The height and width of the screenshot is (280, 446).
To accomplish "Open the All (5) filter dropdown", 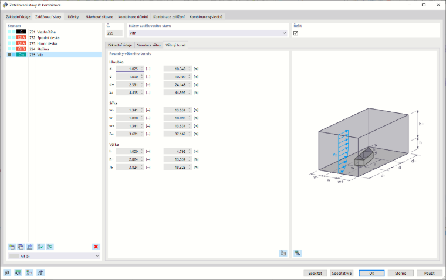I will click(x=54, y=256).
